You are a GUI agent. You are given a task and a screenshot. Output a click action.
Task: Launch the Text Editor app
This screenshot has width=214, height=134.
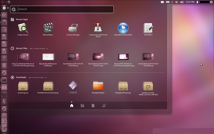pos(148,28)
